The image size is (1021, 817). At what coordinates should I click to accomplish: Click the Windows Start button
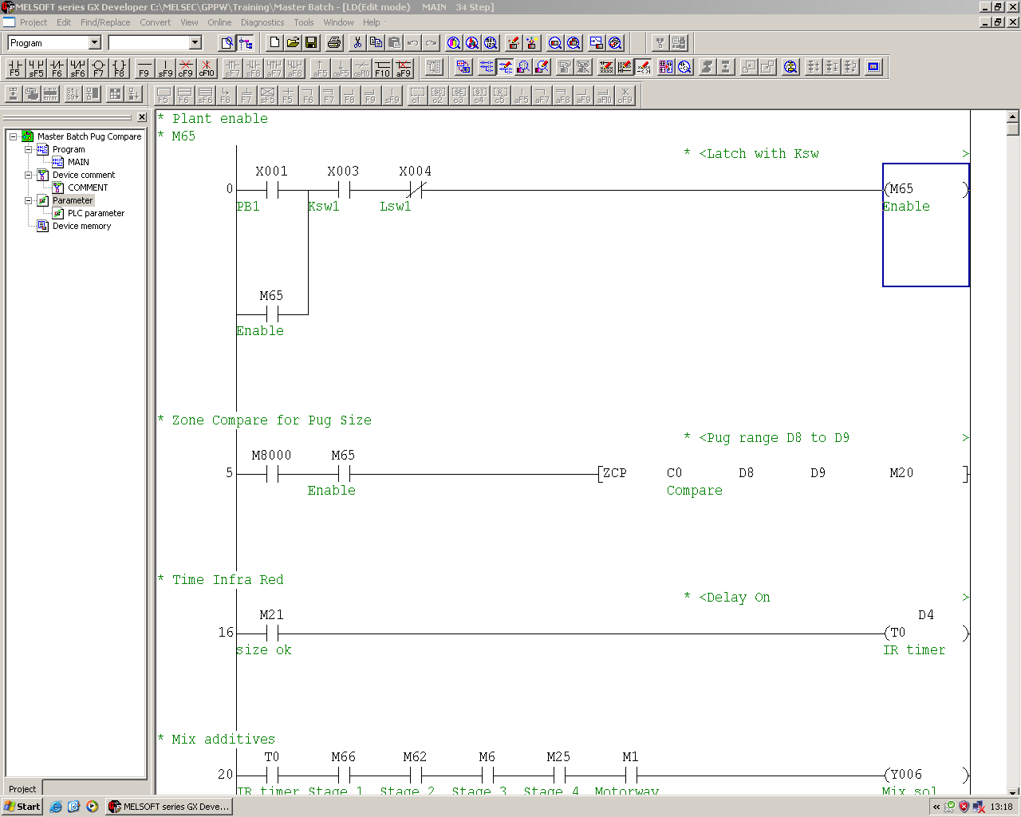click(22, 807)
